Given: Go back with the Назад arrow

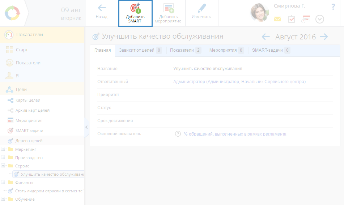Looking at the screenshot, I should click(x=102, y=8).
